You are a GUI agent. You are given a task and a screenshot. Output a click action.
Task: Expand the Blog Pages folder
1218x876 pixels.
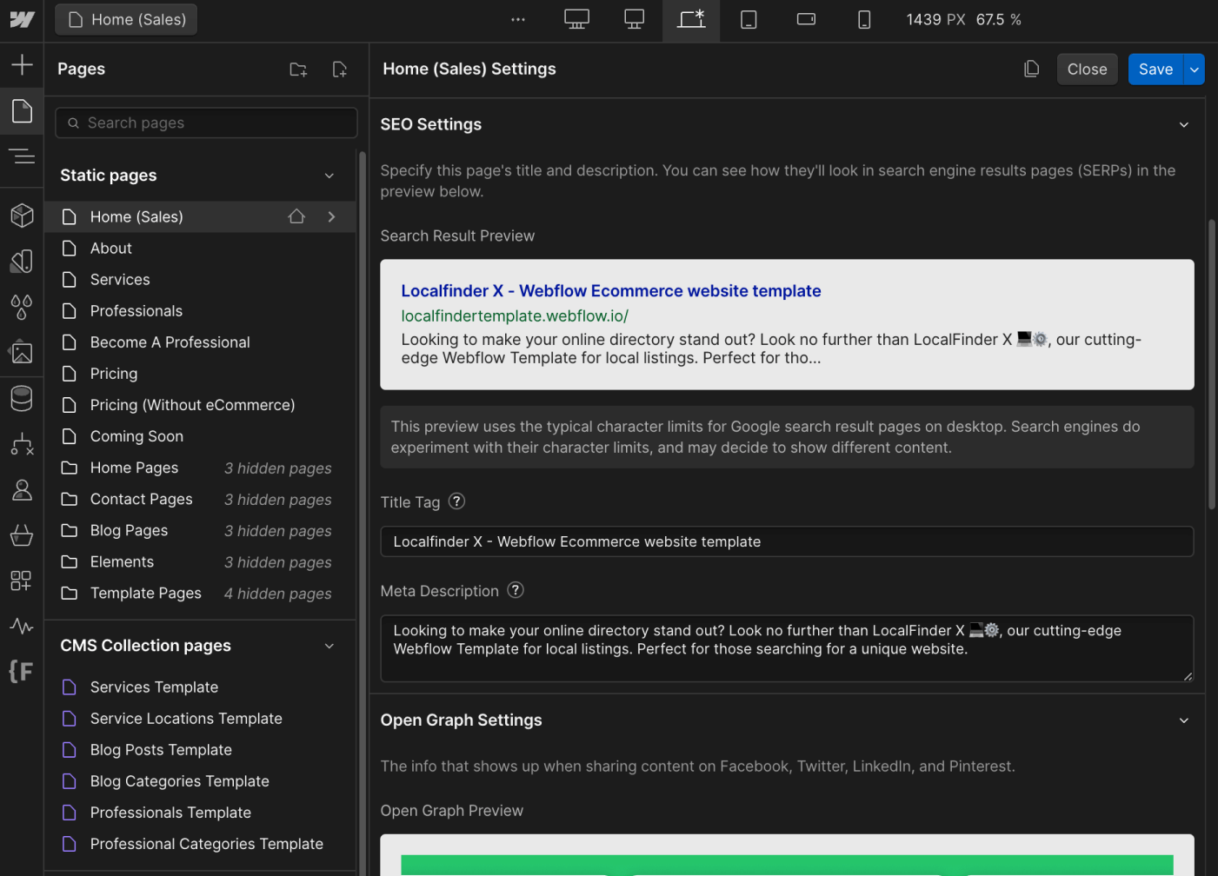point(200,530)
